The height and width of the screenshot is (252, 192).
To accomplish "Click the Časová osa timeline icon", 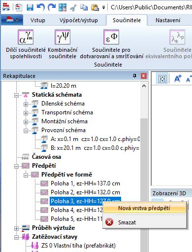I will coord(26,157).
